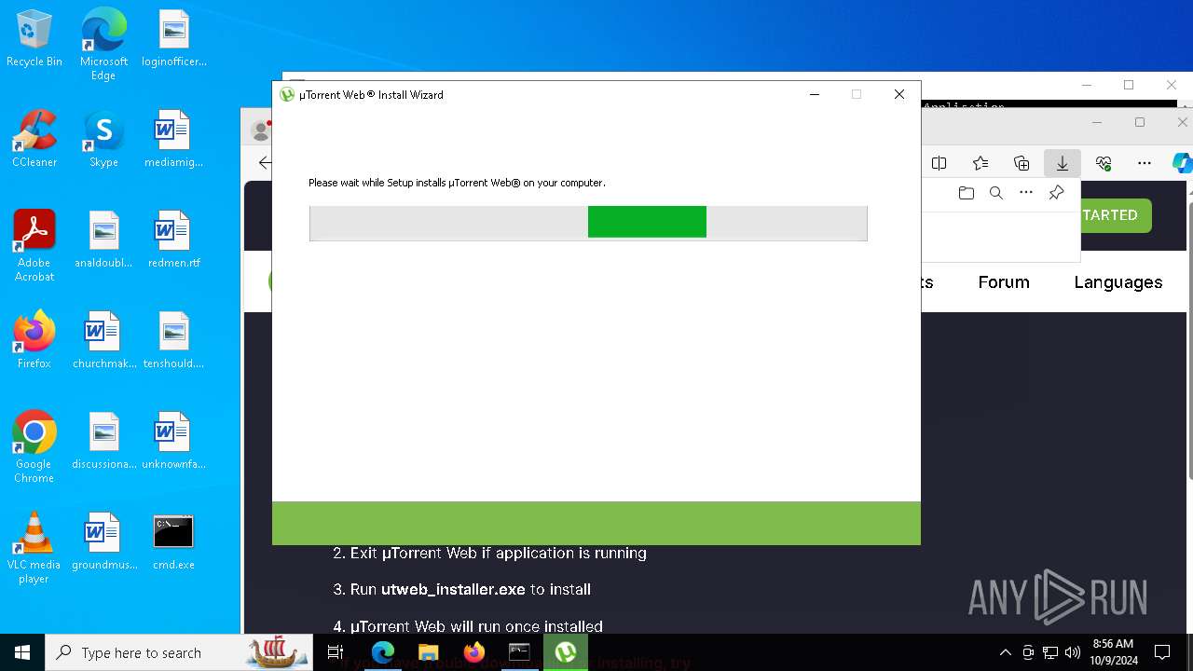Select unknownfa Word document on desktop
Viewport: 1193px width, 671px height.
pos(174,442)
